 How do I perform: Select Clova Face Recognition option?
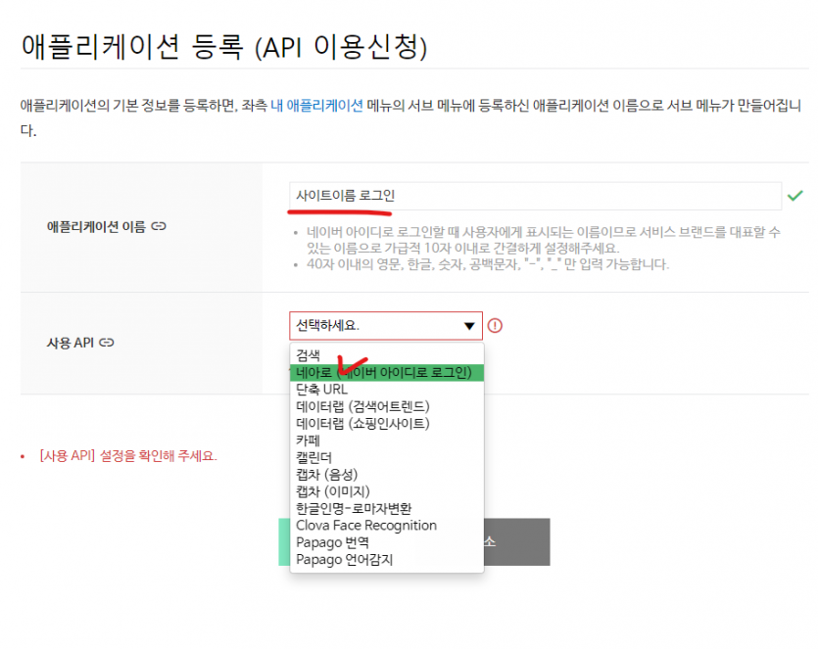coord(366,526)
